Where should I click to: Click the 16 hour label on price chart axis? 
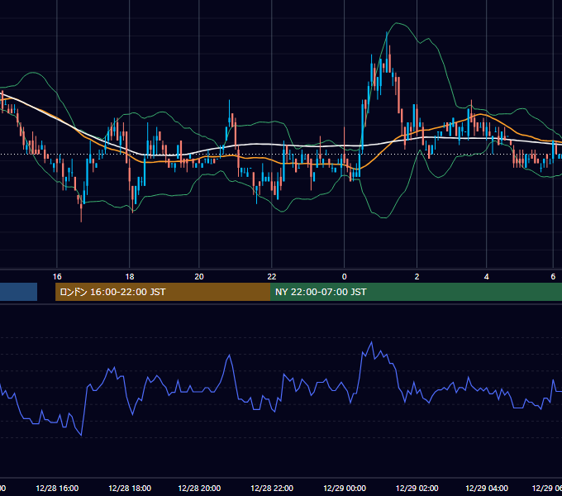[57, 277]
